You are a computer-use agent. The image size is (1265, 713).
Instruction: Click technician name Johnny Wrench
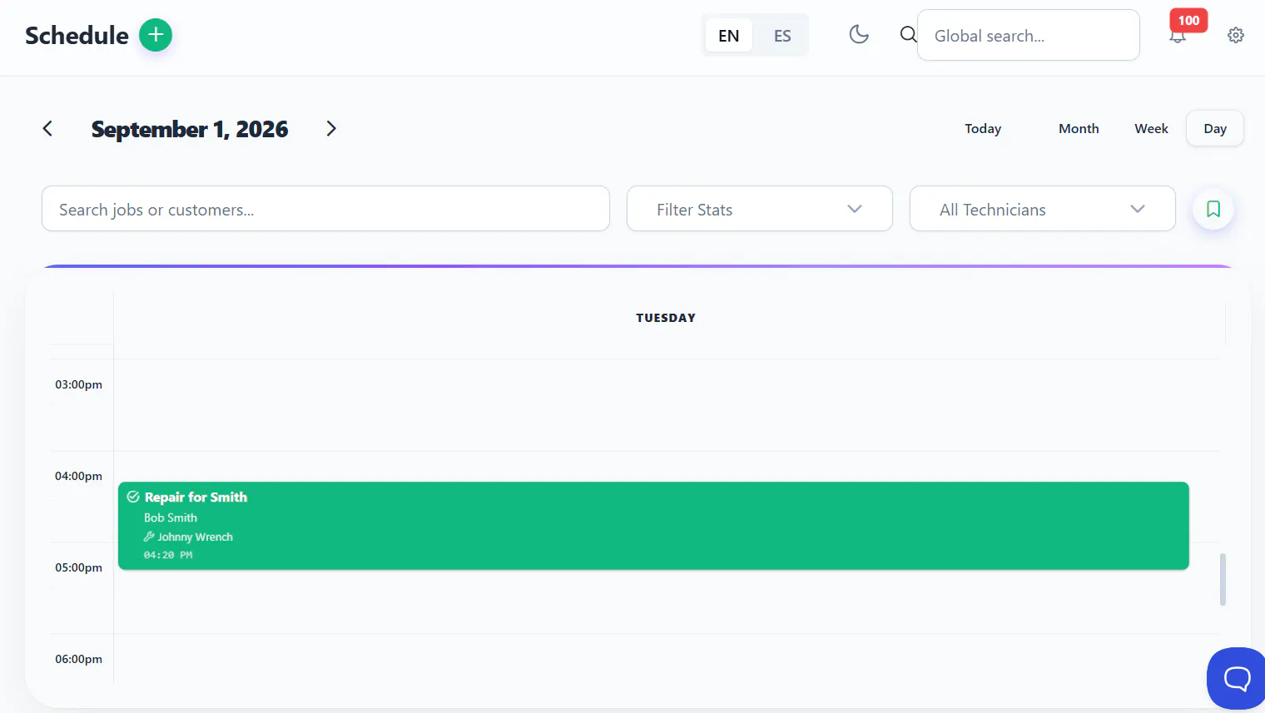tap(196, 537)
